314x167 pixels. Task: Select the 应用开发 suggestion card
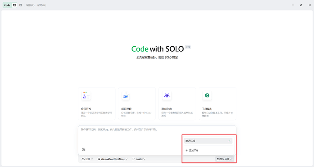[x=97, y=103]
